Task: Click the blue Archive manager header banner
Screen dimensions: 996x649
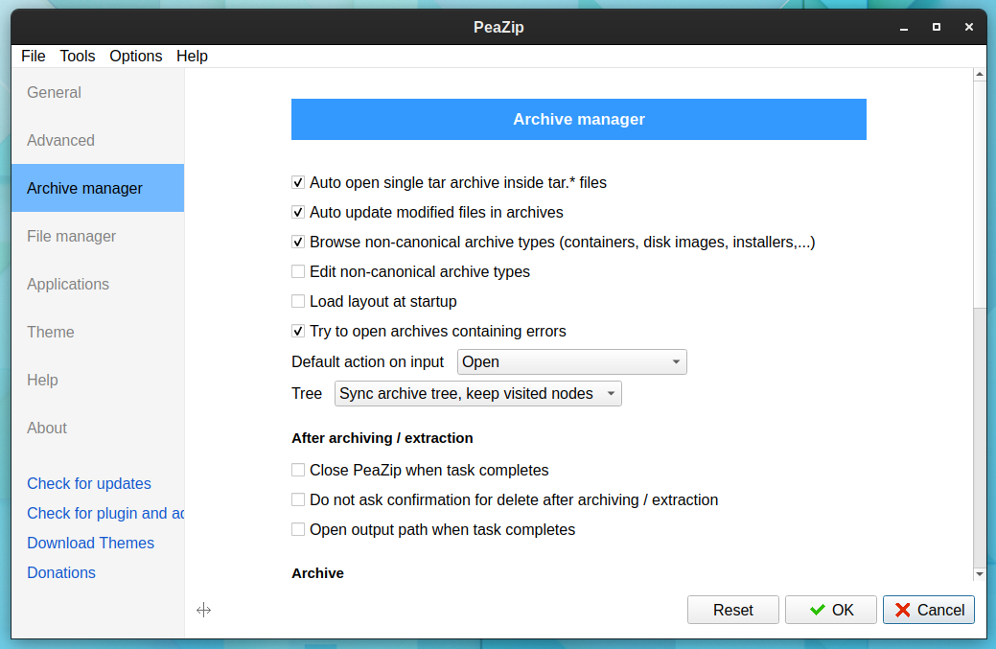Action: click(579, 120)
